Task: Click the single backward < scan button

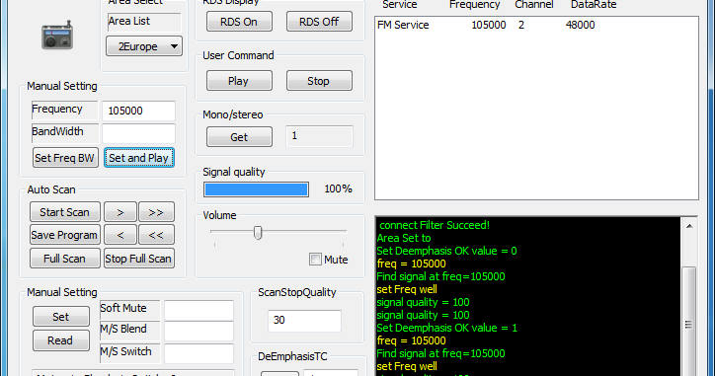Action: coord(120,235)
